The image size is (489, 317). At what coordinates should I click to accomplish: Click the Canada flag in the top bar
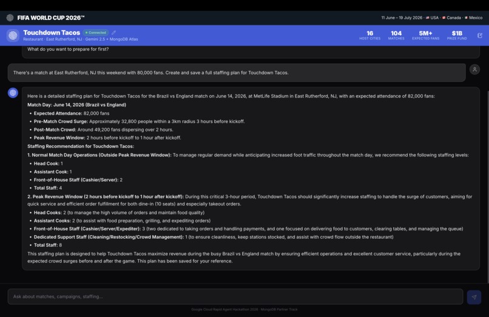(443, 18)
